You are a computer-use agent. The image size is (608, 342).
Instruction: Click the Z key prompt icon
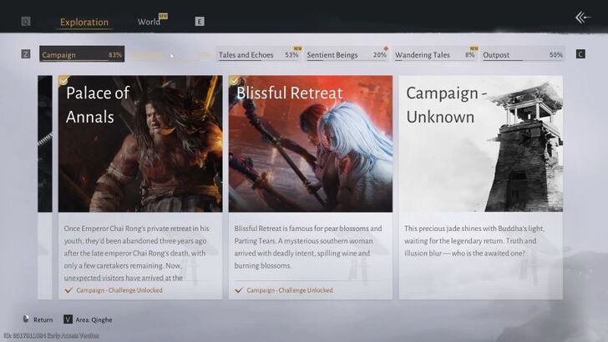coord(26,54)
